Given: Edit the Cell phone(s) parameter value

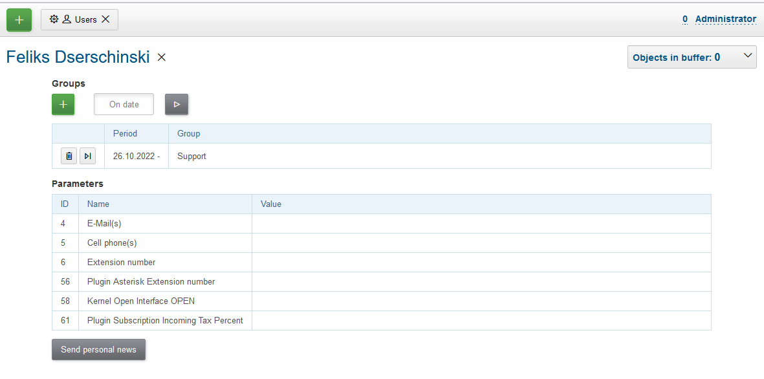Looking at the screenshot, I should 481,243.
